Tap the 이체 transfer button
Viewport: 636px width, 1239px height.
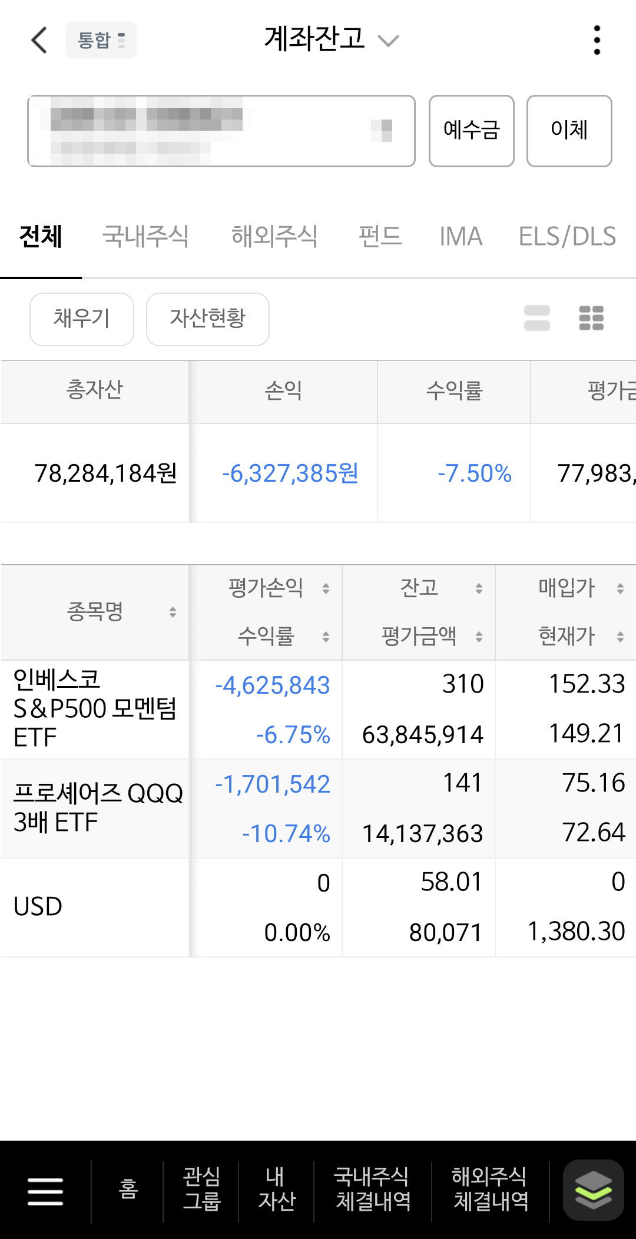coord(569,131)
